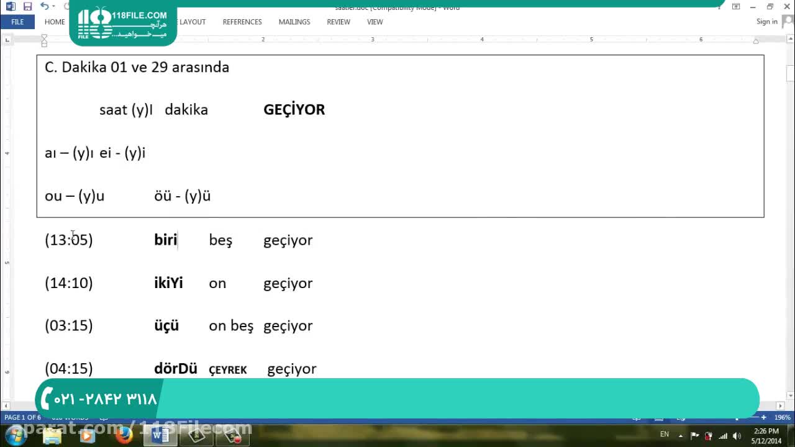Viewport: 795px width, 447px height.
Task: Click the 196% zoom level
Action: pyautogui.click(x=782, y=417)
